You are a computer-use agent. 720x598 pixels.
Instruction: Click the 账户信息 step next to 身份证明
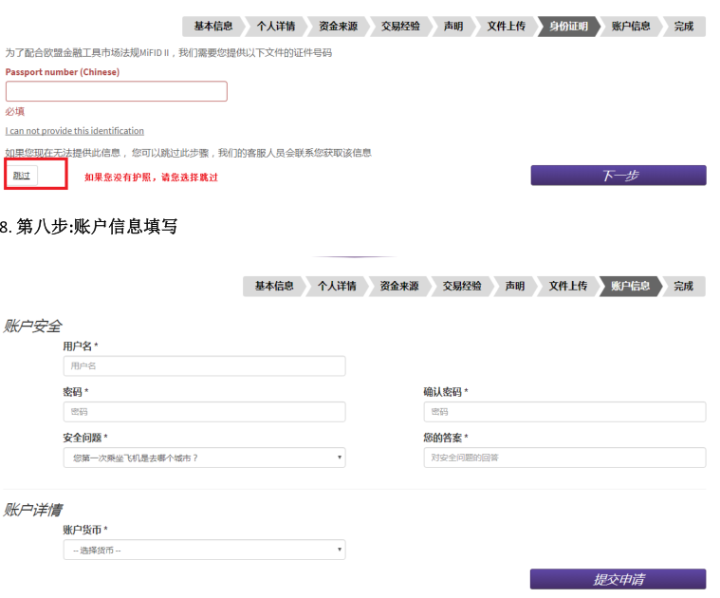(631, 27)
